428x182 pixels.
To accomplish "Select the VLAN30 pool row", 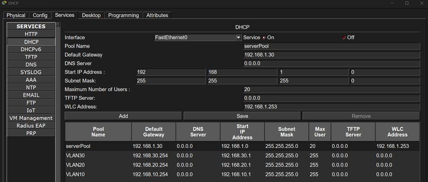I will point(242,156).
